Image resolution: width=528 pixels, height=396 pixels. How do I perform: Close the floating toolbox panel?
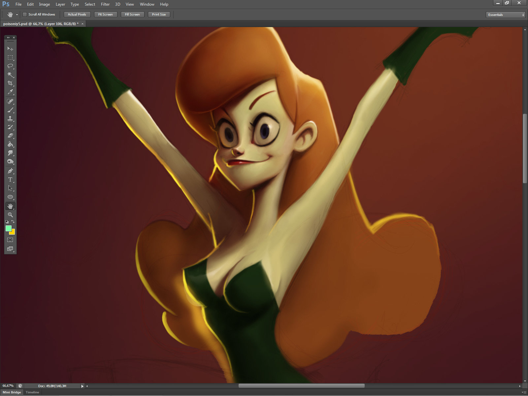pos(14,38)
